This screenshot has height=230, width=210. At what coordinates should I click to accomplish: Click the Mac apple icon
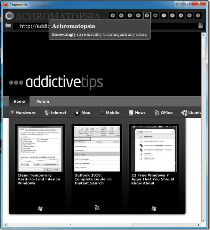(x=77, y=112)
